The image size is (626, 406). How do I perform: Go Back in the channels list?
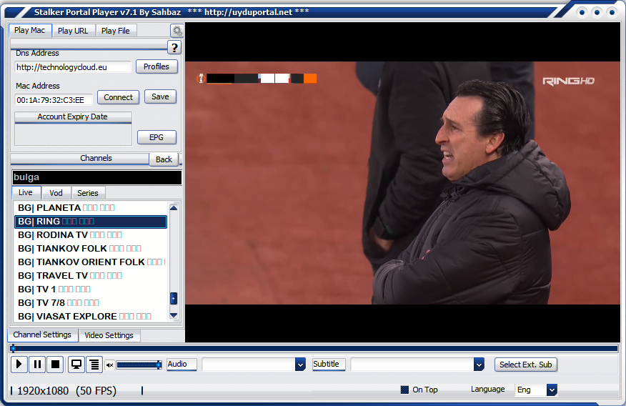[164, 159]
